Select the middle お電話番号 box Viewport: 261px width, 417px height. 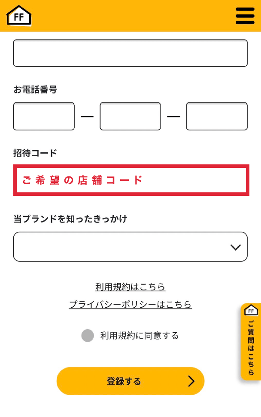[130, 116]
